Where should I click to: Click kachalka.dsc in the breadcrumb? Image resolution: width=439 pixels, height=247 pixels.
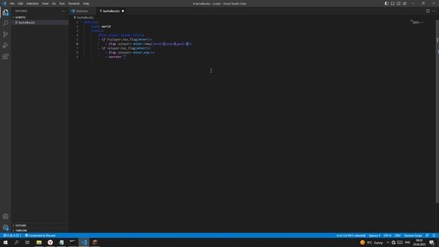(x=85, y=17)
